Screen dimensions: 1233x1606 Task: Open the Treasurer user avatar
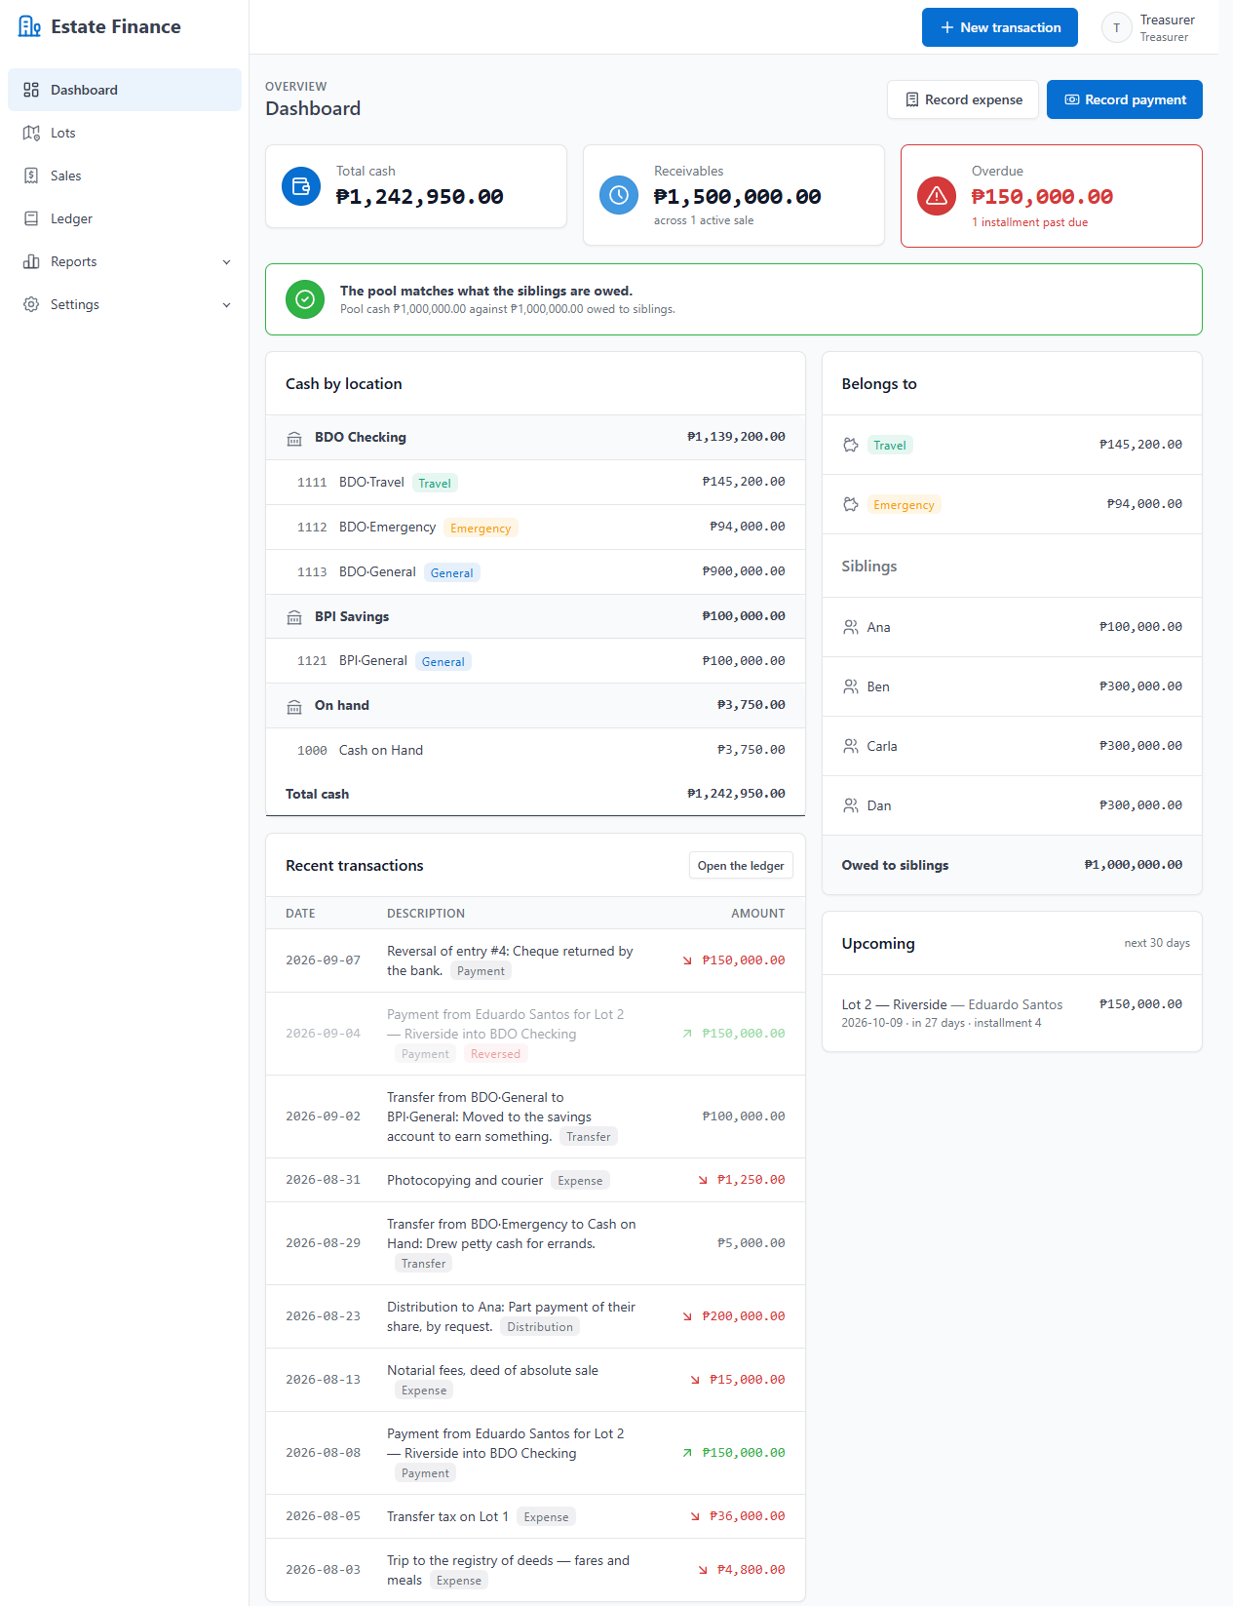point(1116,27)
